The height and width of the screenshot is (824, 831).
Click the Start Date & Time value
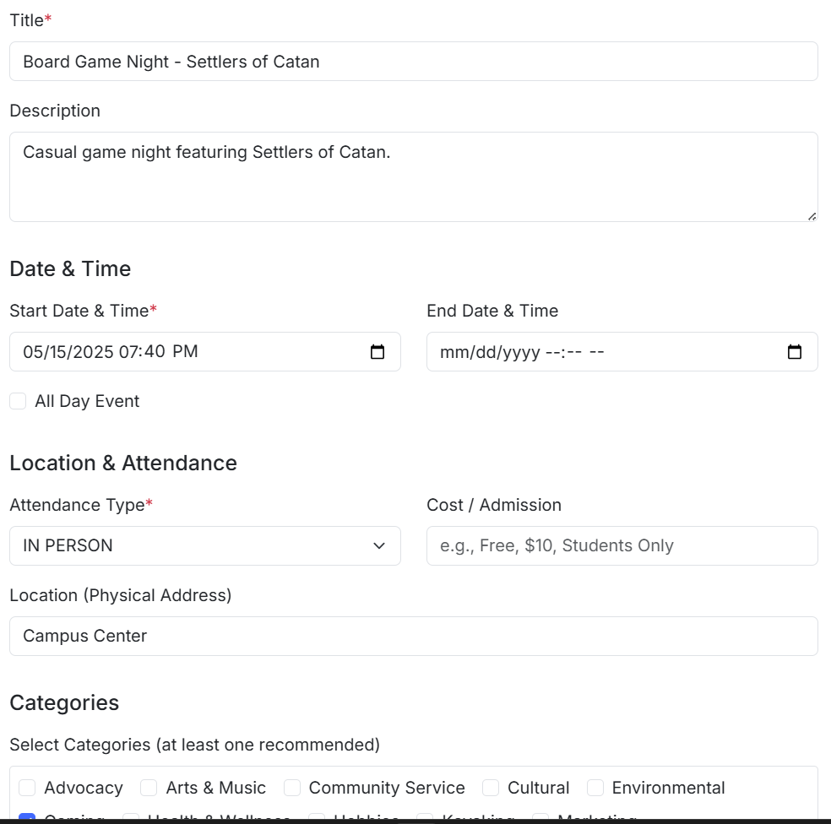111,352
